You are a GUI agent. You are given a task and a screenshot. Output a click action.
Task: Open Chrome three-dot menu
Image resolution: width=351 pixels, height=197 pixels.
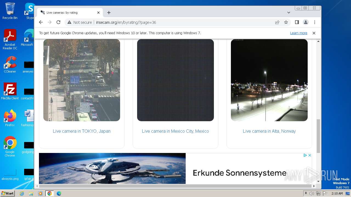coord(315,22)
